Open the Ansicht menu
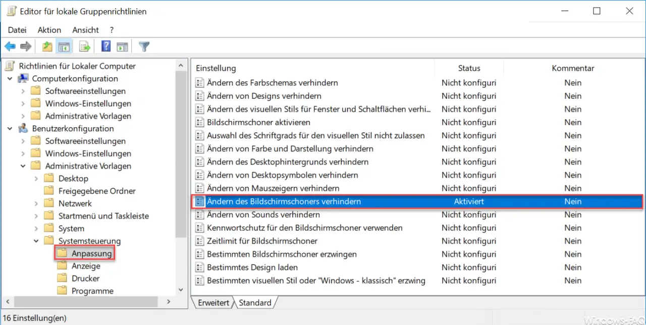Screen dimensions: 646x325 click(85, 30)
